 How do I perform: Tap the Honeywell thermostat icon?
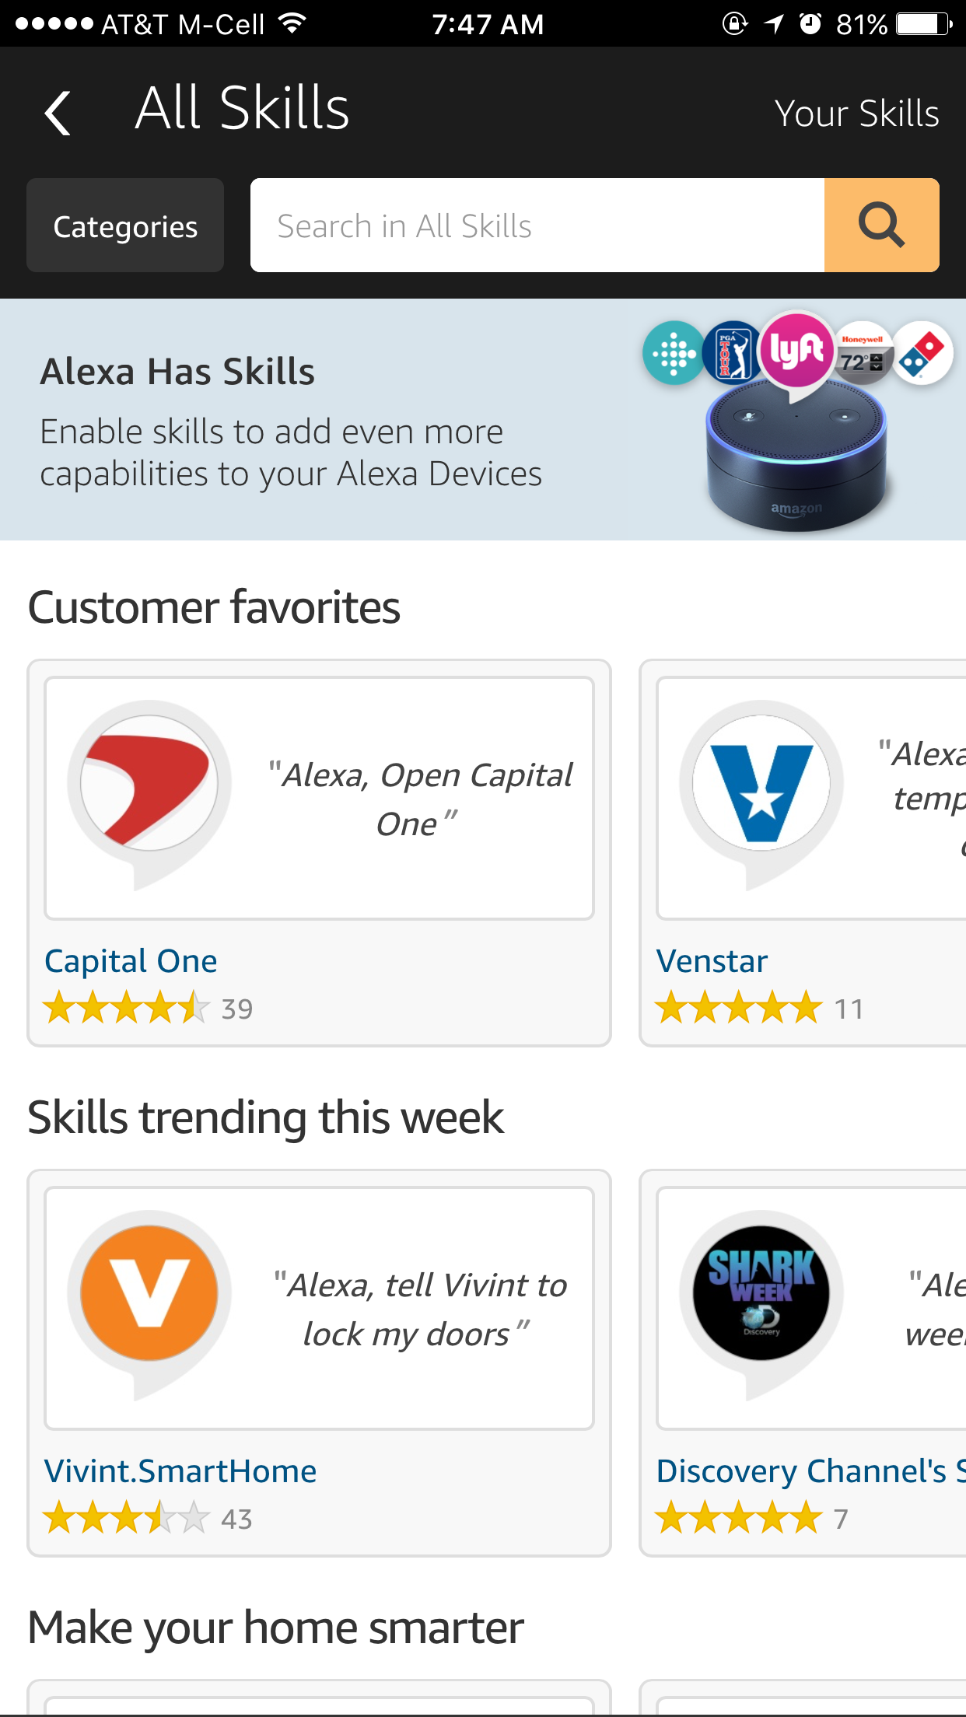863,354
